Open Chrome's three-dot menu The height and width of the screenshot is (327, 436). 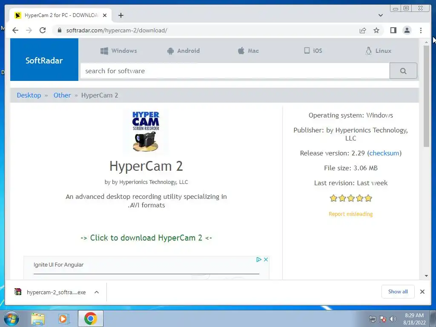click(421, 30)
